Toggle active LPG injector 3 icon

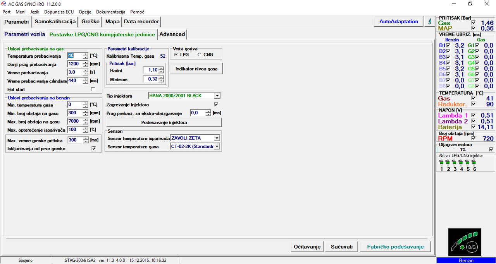tap(455, 162)
